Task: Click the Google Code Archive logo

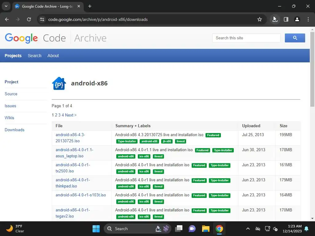Action: (x=56, y=38)
